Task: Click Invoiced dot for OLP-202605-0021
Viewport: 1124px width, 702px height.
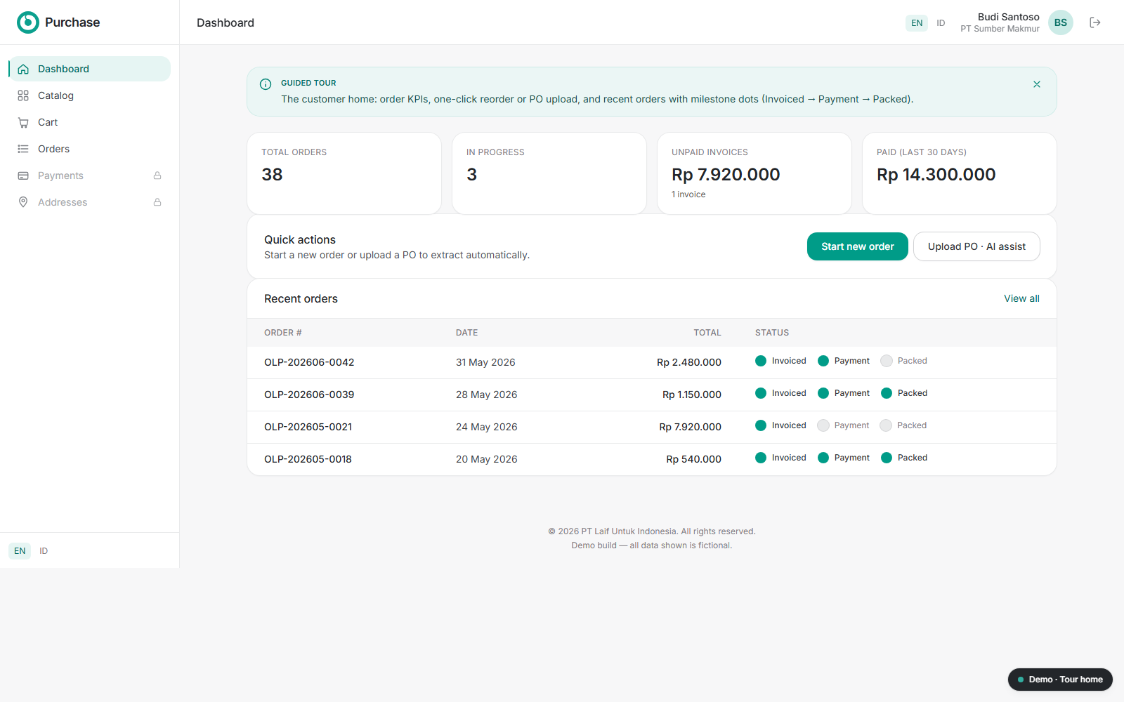Action: click(761, 425)
